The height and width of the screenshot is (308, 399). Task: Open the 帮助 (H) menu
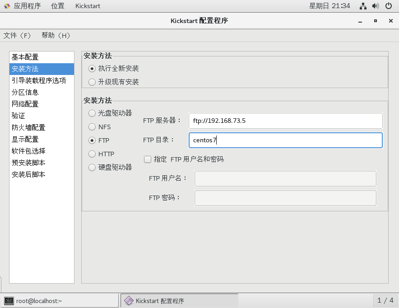pyautogui.click(x=56, y=35)
